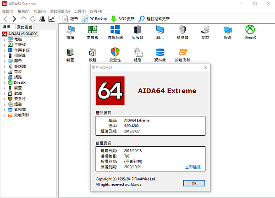The height and width of the screenshot is (198, 275).
Task: Open the 說明(H) menu
Action: pyautogui.click(x=96, y=11)
